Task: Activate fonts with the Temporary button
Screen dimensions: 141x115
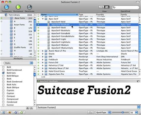Action: [7, 7]
